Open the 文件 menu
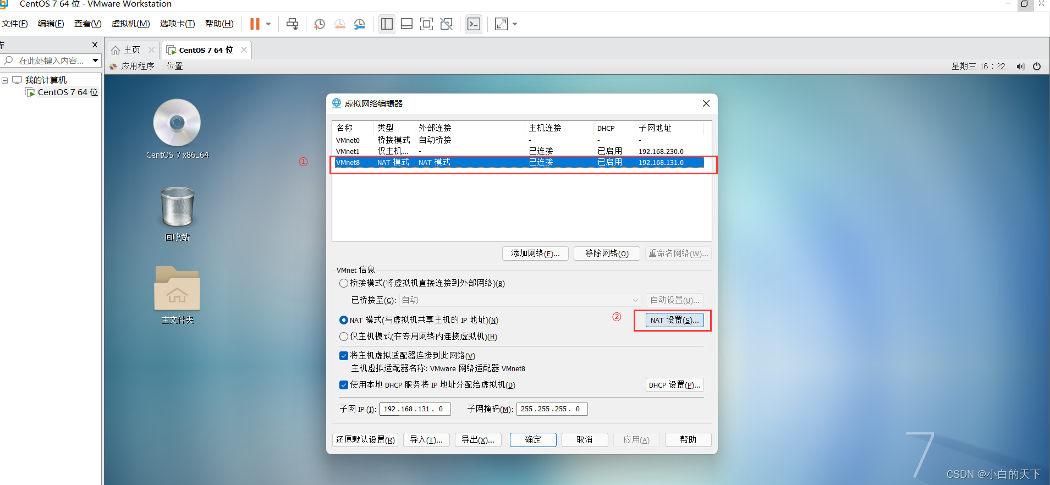The image size is (1050, 485). (15, 24)
